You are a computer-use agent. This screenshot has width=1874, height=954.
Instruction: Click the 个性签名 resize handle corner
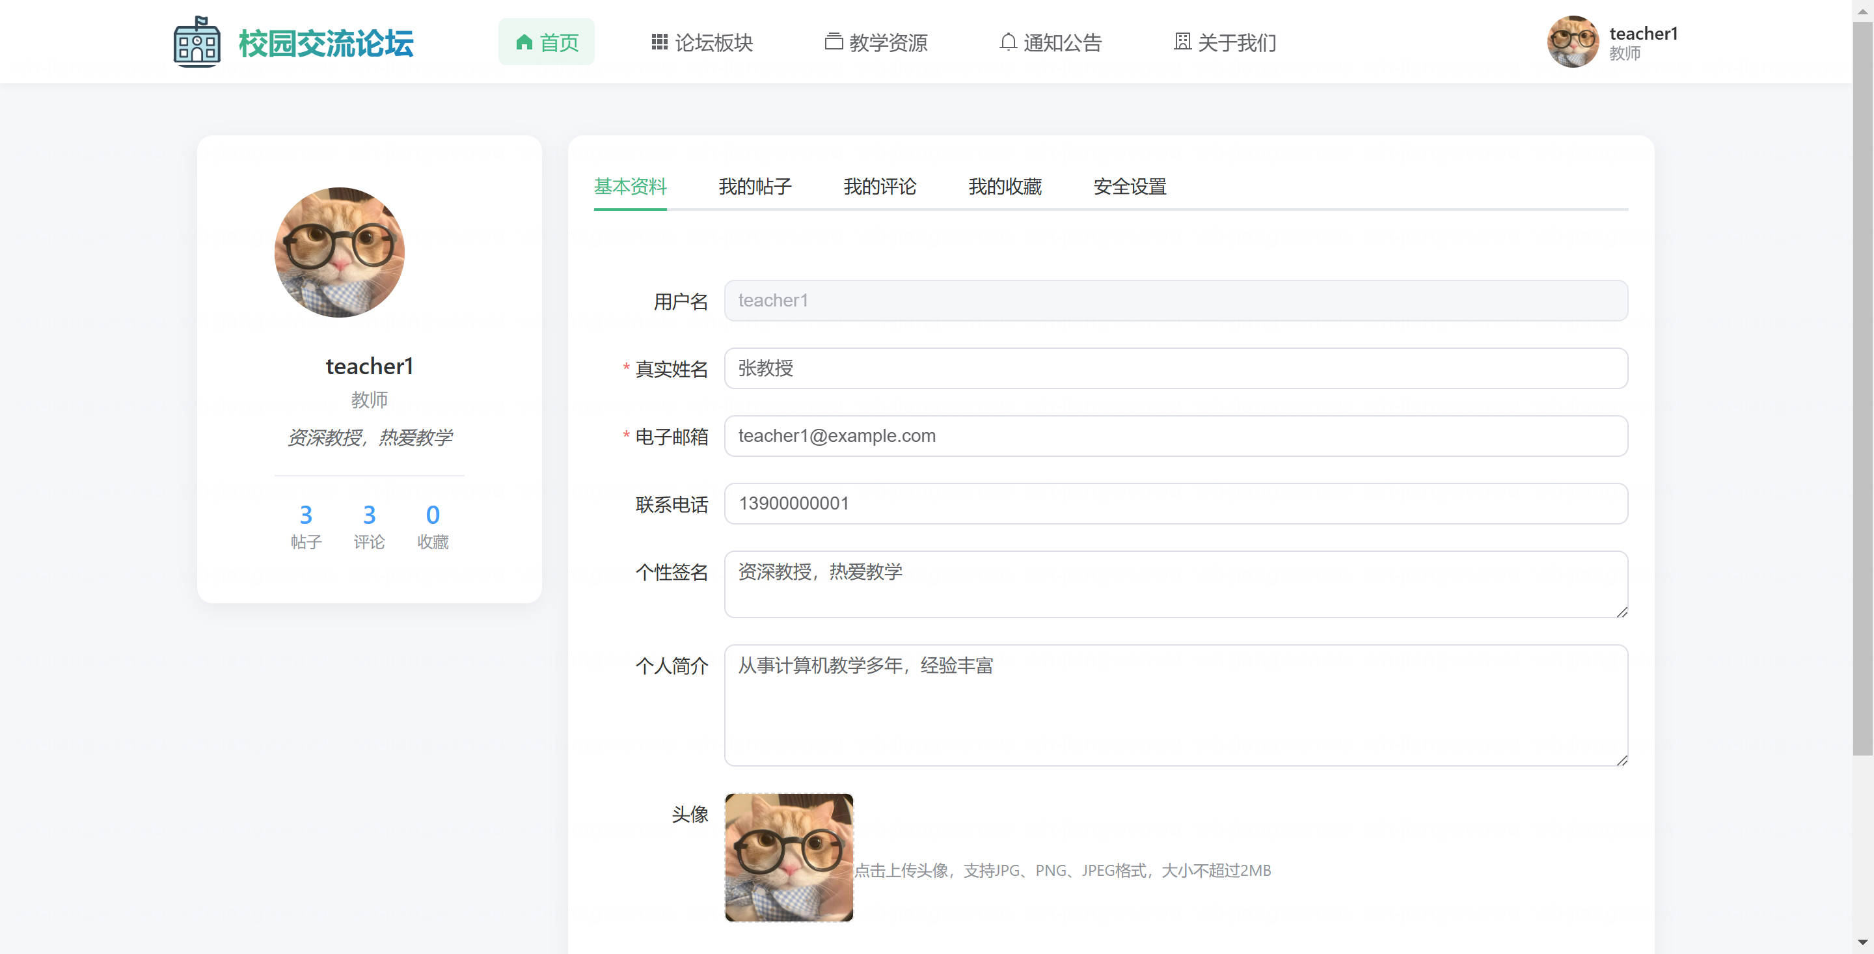(1622, 613)
